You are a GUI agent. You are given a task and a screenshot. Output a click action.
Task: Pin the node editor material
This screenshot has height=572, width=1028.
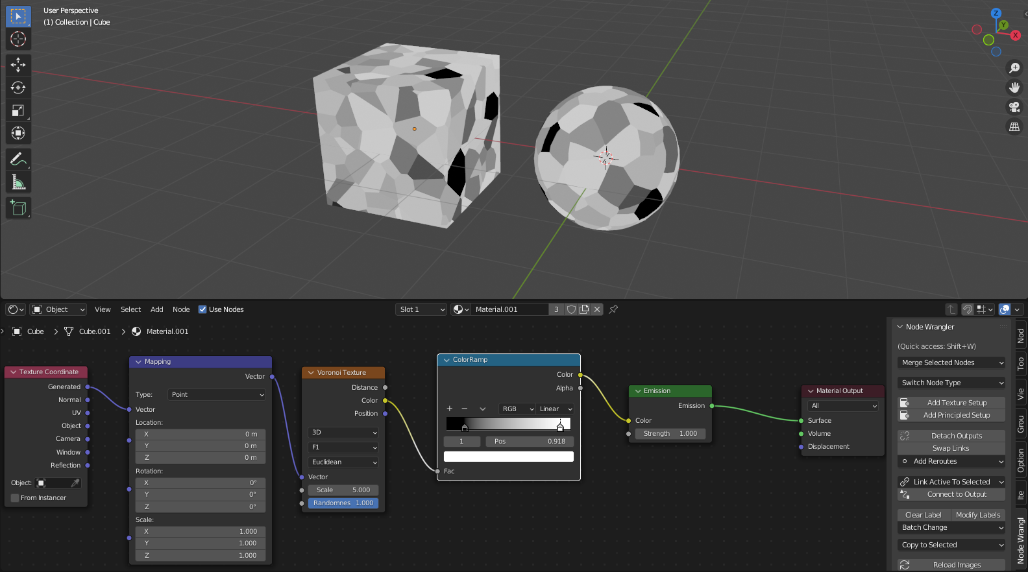pos(613,309)
